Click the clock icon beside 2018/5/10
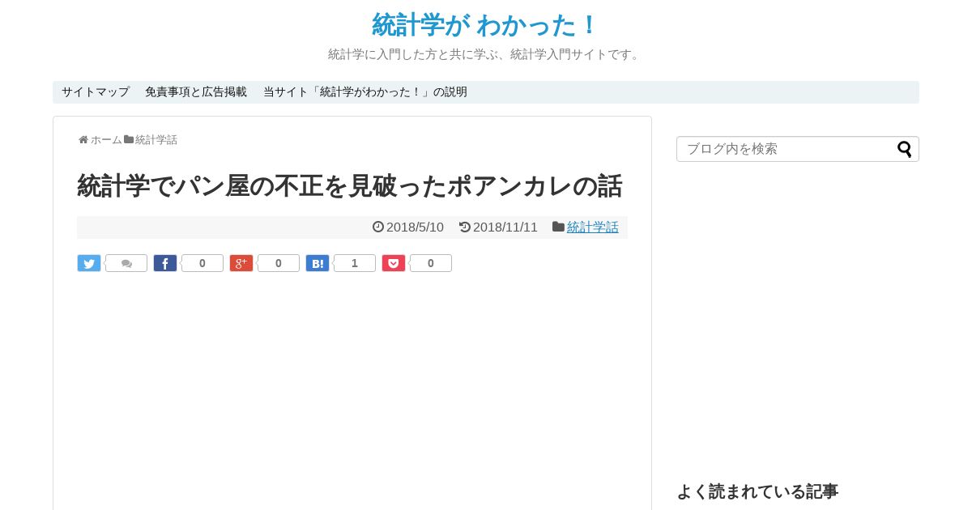The image size is (972, 510). click(x=378, y=227)
